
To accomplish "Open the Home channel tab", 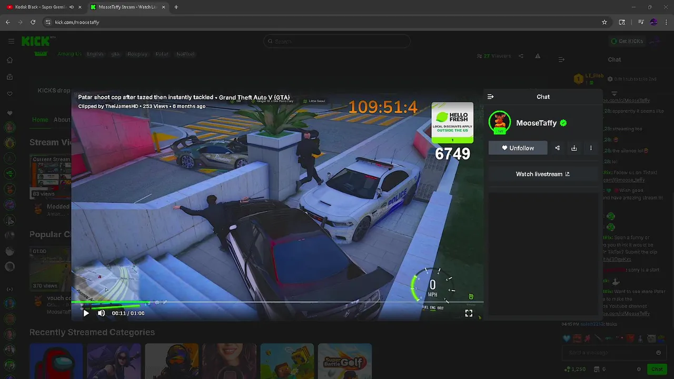I will coord(40,119).
